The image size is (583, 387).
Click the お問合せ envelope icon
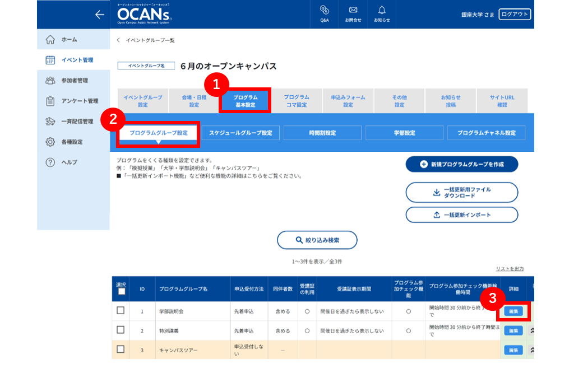(353, 14)
